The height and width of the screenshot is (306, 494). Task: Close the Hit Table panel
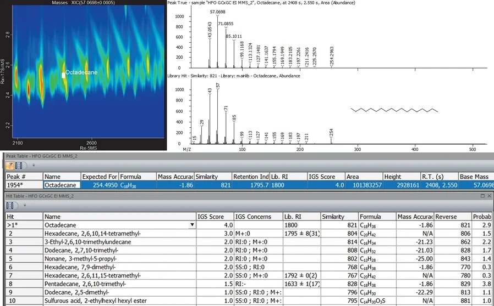pyautogui.click(x=489, y=196)
